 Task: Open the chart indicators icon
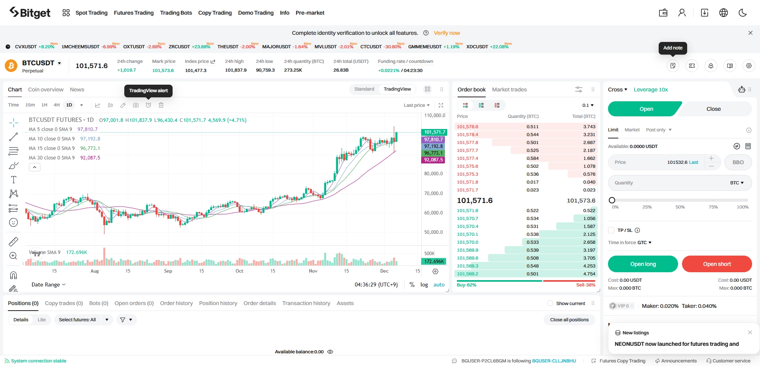pyautogui.click(x=97, y=105)
